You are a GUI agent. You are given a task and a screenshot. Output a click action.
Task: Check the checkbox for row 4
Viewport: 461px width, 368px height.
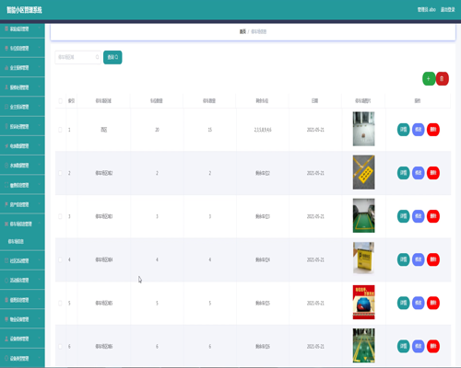[x=60, y=259]
